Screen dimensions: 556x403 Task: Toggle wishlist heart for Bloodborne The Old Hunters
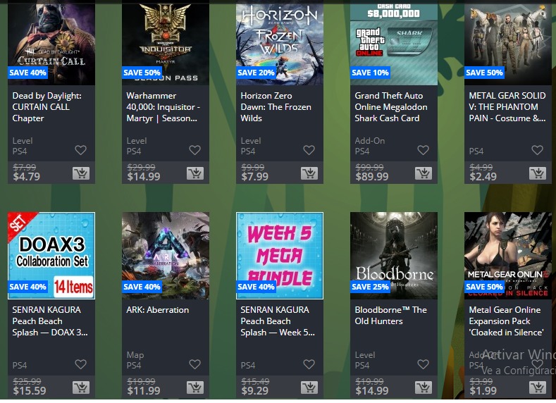pos(424,364)
